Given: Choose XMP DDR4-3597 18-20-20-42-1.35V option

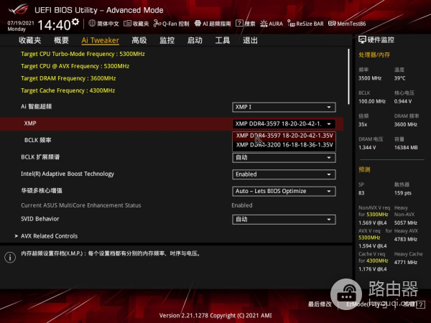Looking at the screenshot, I should [284, 136].
